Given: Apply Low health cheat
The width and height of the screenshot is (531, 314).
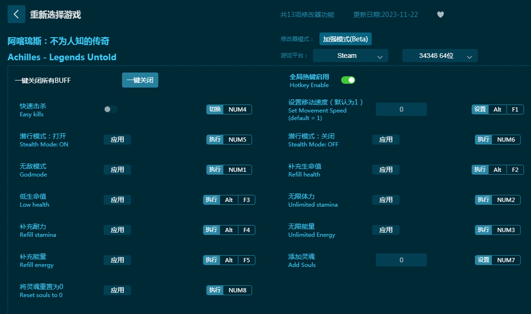Looking at the screenshot, I should point(117,200).
